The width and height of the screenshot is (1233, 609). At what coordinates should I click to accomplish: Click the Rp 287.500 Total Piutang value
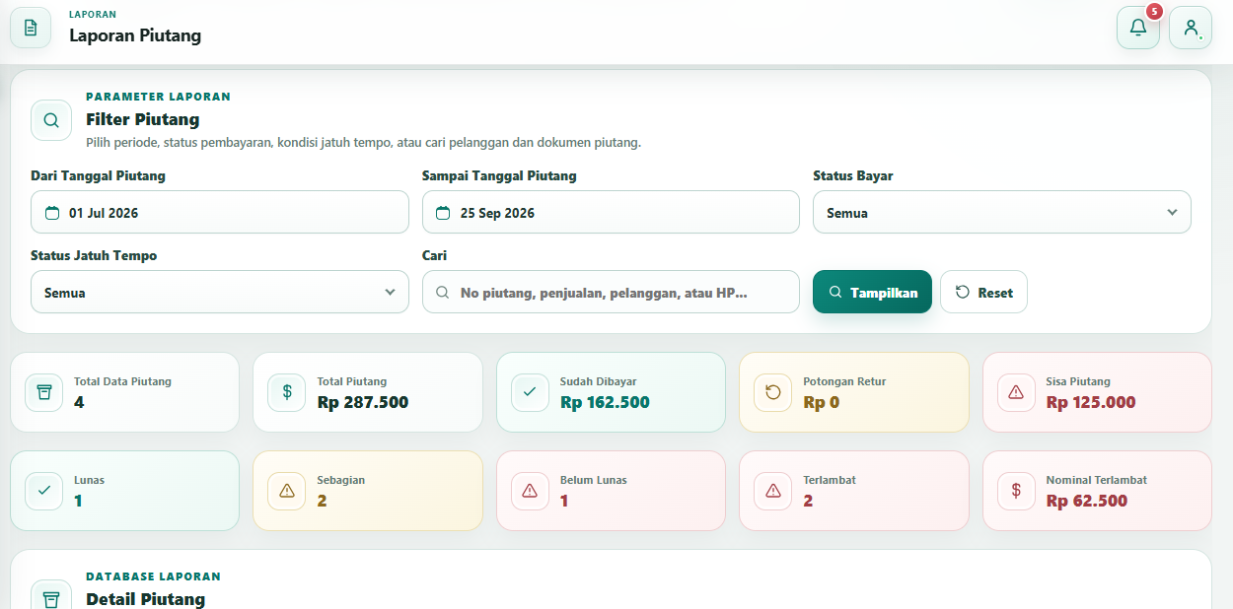(x=363, y=402)
